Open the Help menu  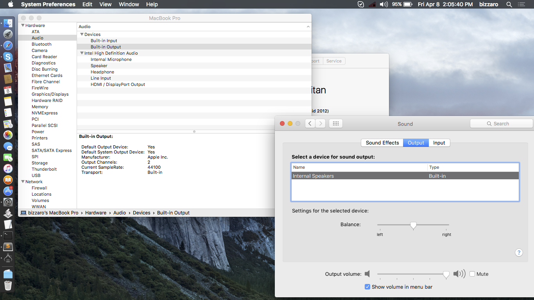152,4
